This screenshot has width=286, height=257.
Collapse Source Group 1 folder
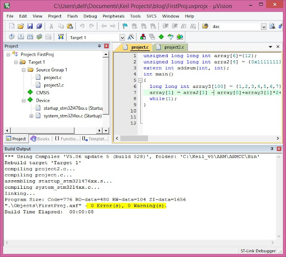[x=24, y=70]
